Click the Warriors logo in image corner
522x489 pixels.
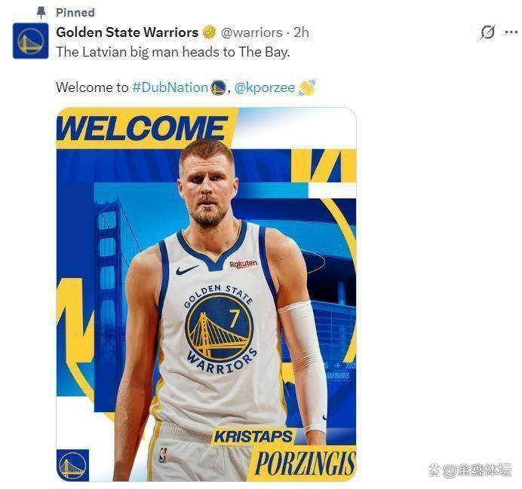pyautogui.click(x=73, y=465)
